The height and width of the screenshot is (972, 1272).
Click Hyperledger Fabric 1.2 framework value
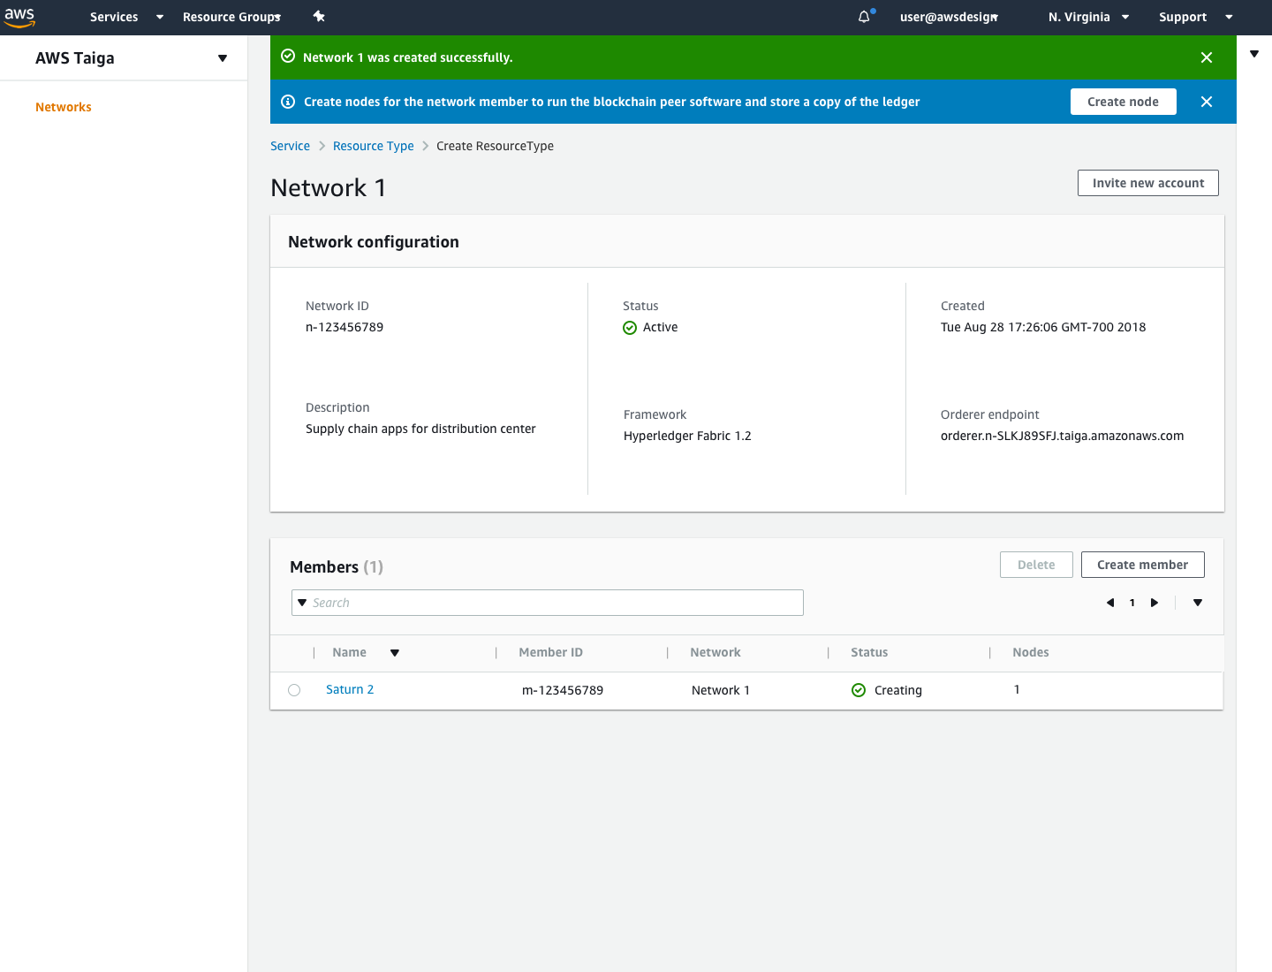tap(687, 436)
